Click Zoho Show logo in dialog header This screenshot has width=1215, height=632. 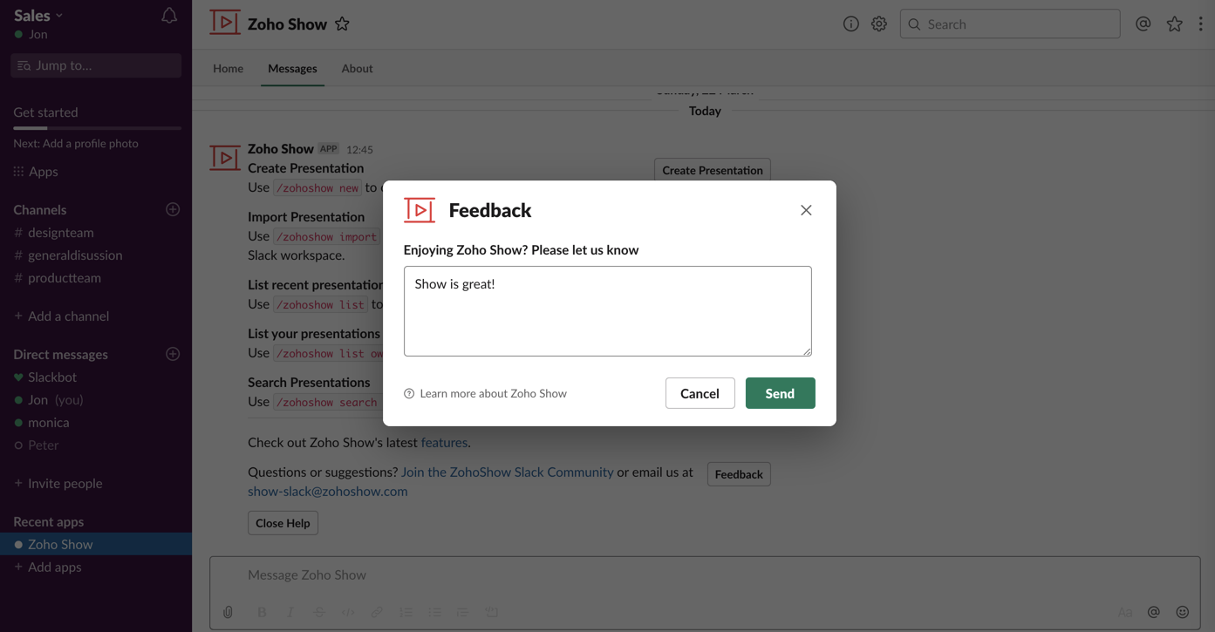tap(420, 210)
